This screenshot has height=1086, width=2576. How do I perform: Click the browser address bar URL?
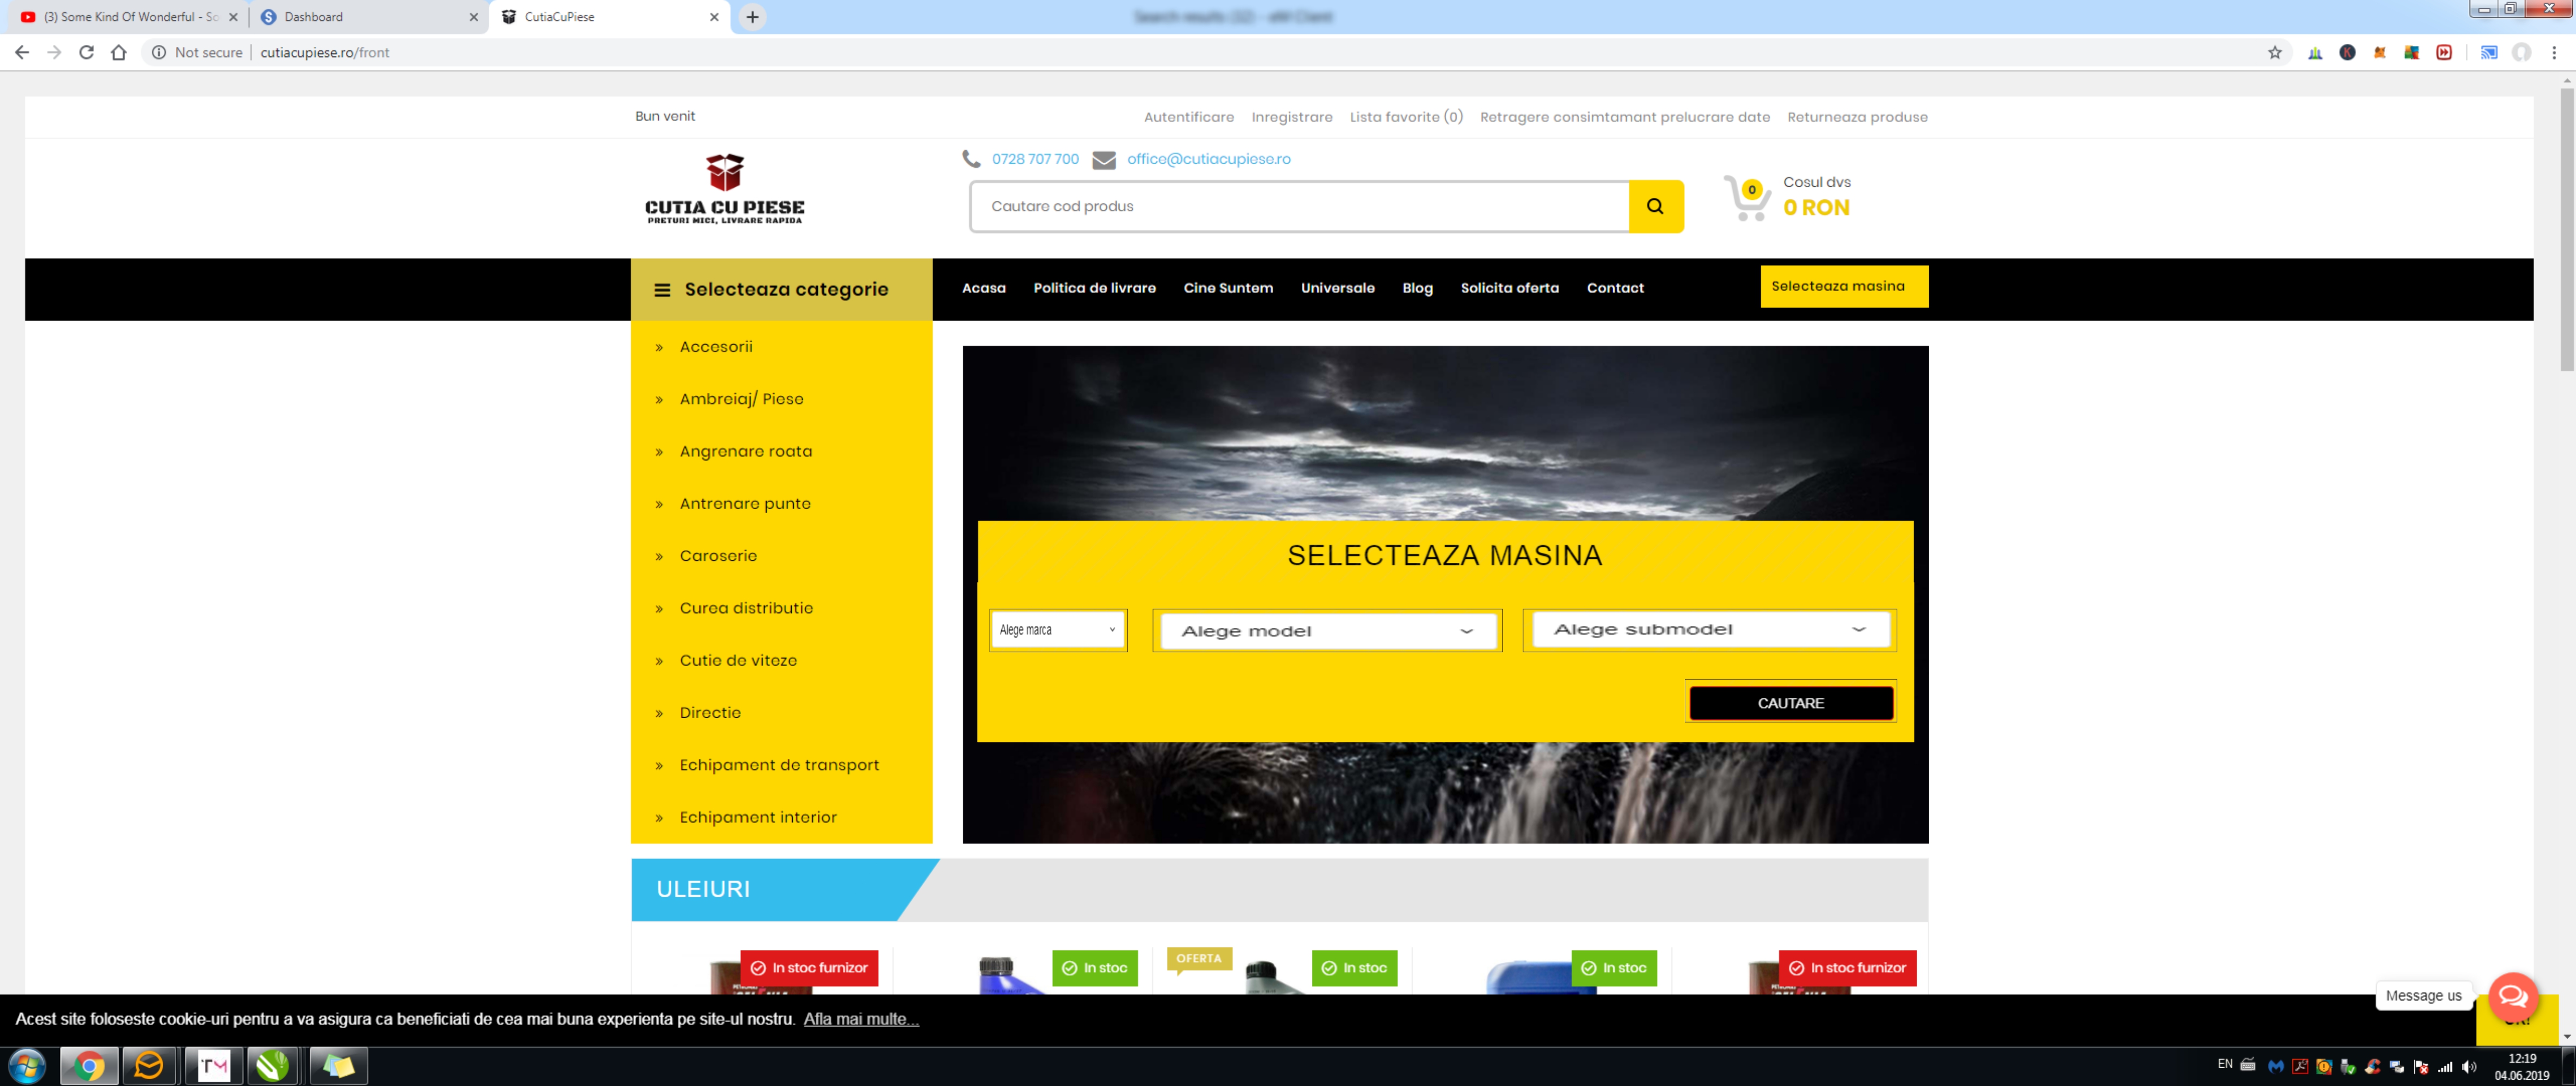click(325, 52)
